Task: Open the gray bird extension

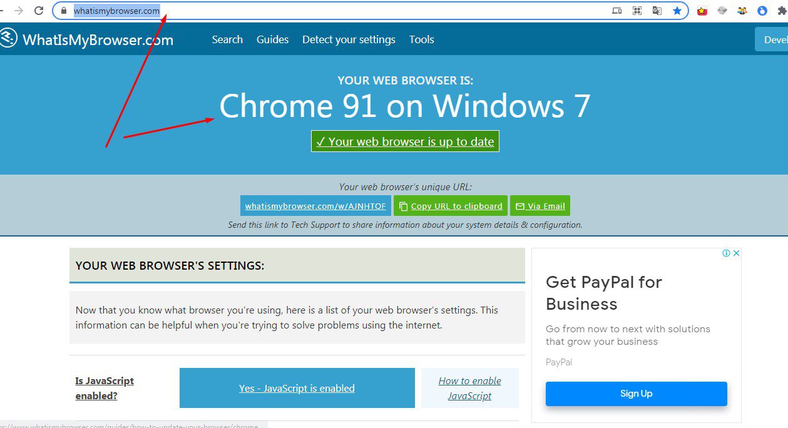Action: (x=722, y=11)
